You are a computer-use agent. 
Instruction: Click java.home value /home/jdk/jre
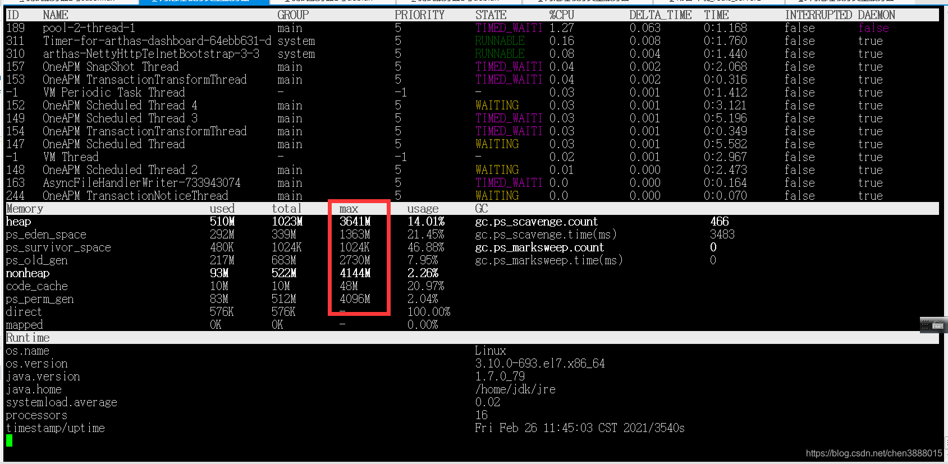[x=515, y=389]
